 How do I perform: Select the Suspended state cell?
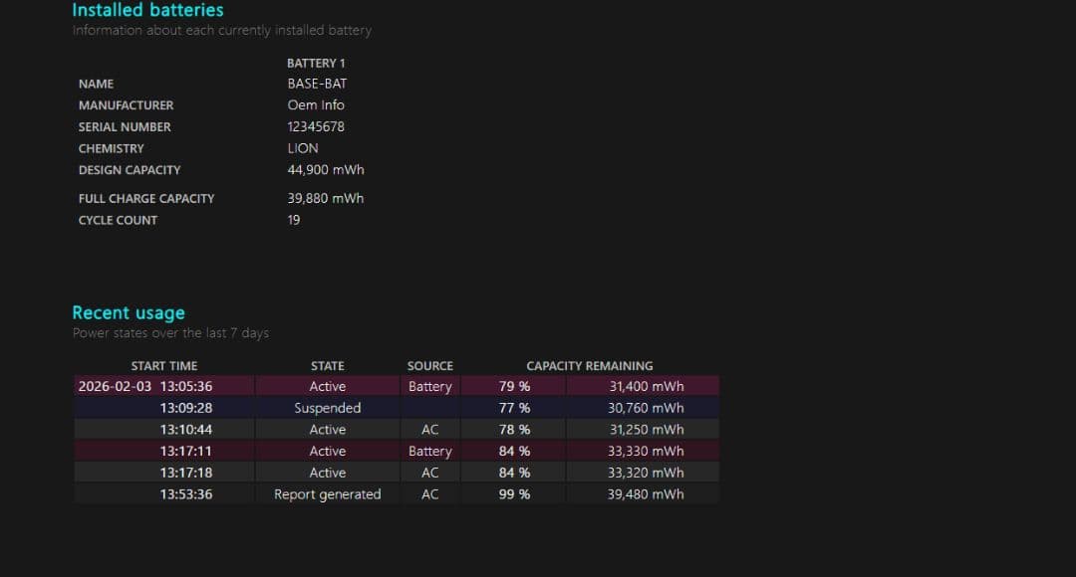pos(327,408)
